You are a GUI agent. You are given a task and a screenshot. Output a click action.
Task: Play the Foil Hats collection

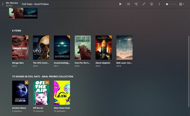pos(120,4)
